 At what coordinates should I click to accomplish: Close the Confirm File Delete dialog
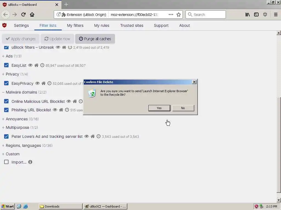(194, 82)
